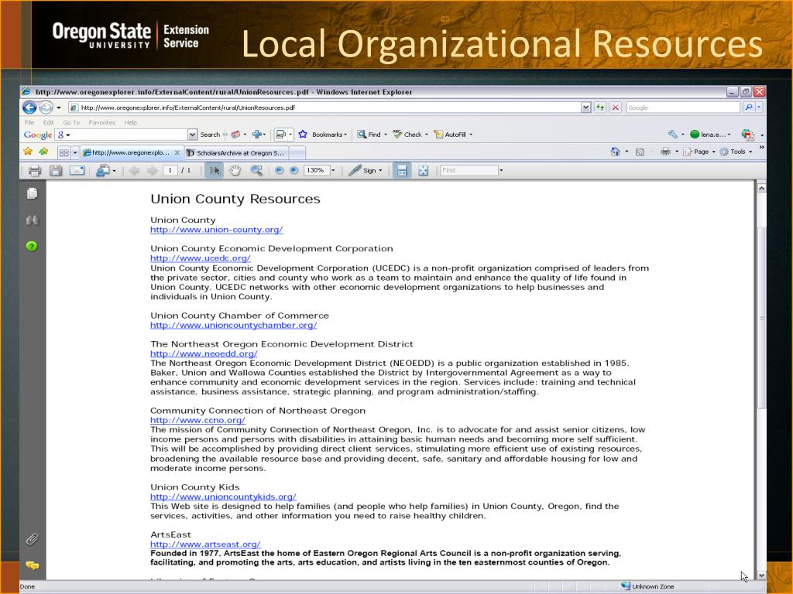Click the search magnifier beside the Google box
Viewport: 793px width, 594px height.
pos(749,108)
